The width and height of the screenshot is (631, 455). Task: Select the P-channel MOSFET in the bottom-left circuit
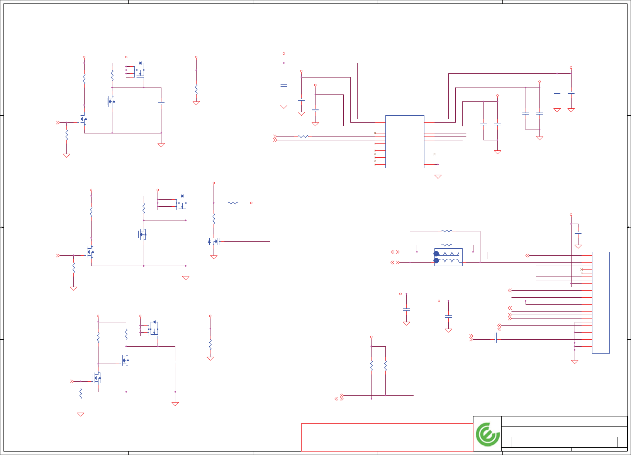tap(154, 329)
